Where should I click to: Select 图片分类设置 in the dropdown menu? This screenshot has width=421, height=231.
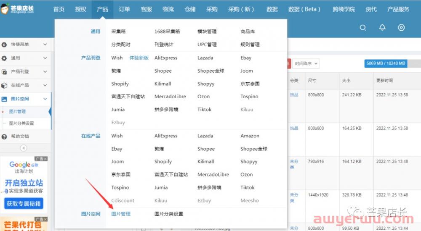(169, 214)
